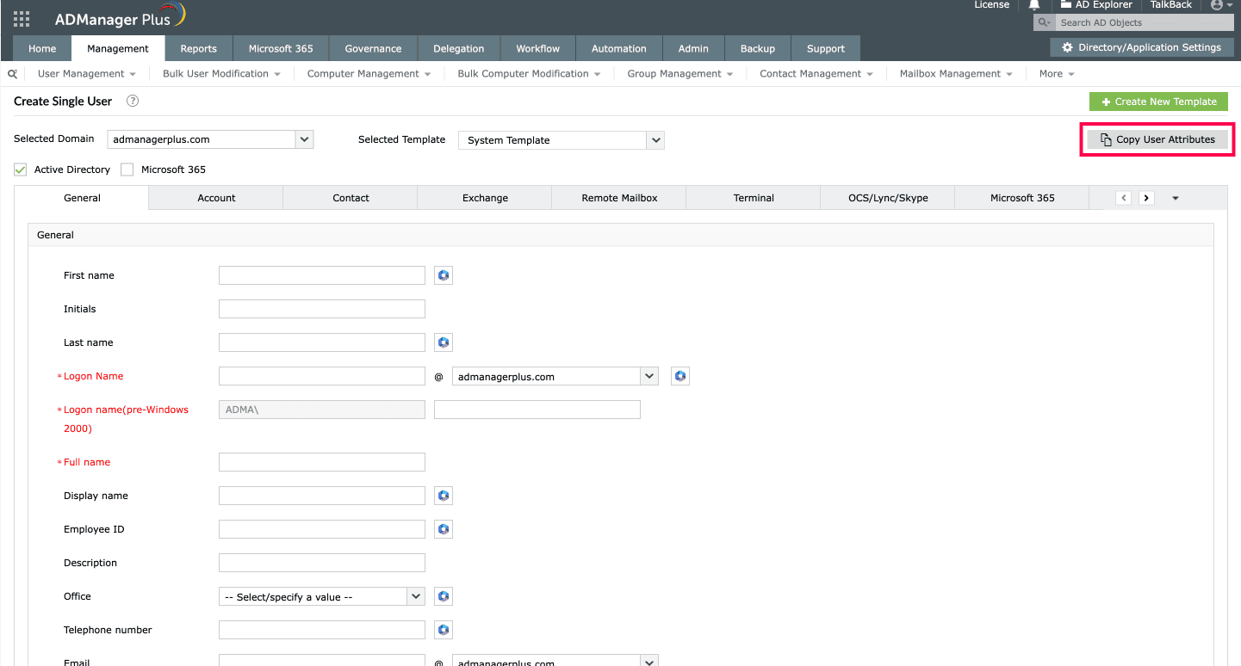The width and height of the screenshot is (1241, 666).
Task: Open the Selected Template dropdown
Action: (561, 140)
